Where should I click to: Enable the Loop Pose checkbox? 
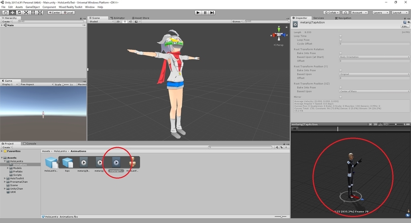[340, 40]
